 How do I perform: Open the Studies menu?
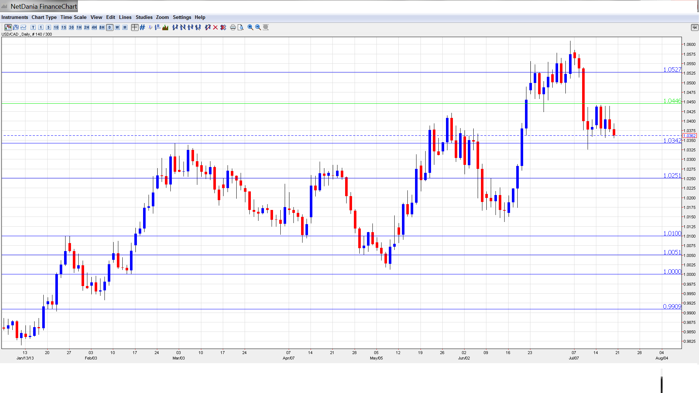144,17
